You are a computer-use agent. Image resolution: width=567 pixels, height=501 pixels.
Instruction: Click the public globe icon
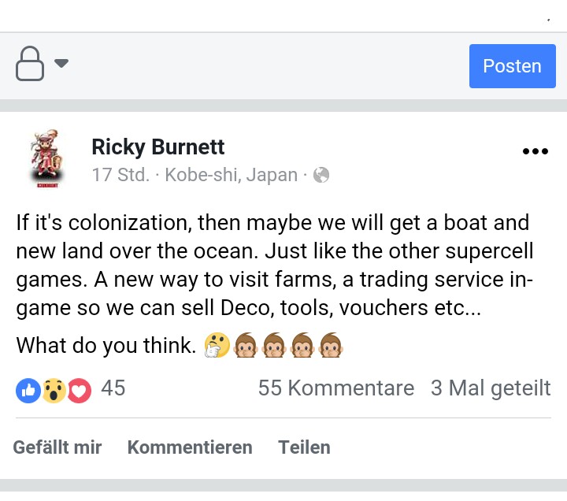(321, 175)
